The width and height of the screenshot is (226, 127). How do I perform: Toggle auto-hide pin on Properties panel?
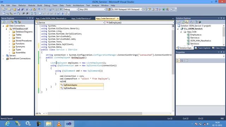click(x=221, y=52)
